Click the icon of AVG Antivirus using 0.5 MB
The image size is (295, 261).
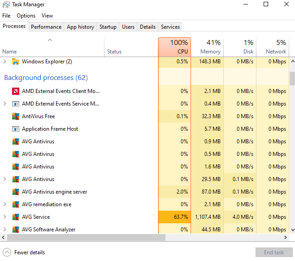[x=16, y=154]
